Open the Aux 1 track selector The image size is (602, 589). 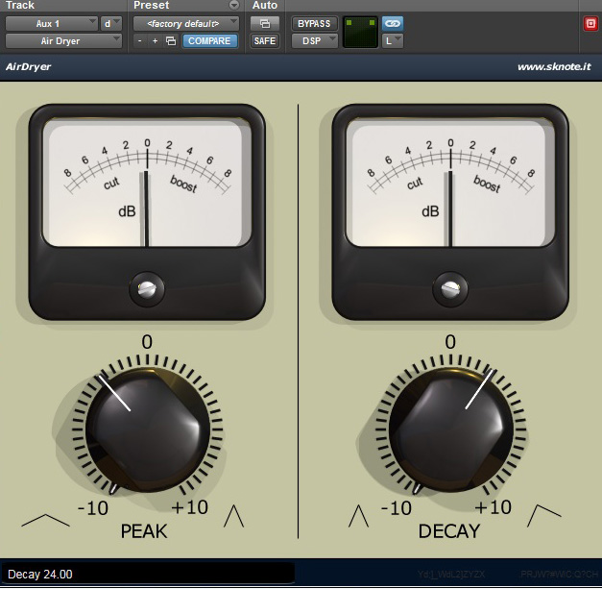coord(52,24)
